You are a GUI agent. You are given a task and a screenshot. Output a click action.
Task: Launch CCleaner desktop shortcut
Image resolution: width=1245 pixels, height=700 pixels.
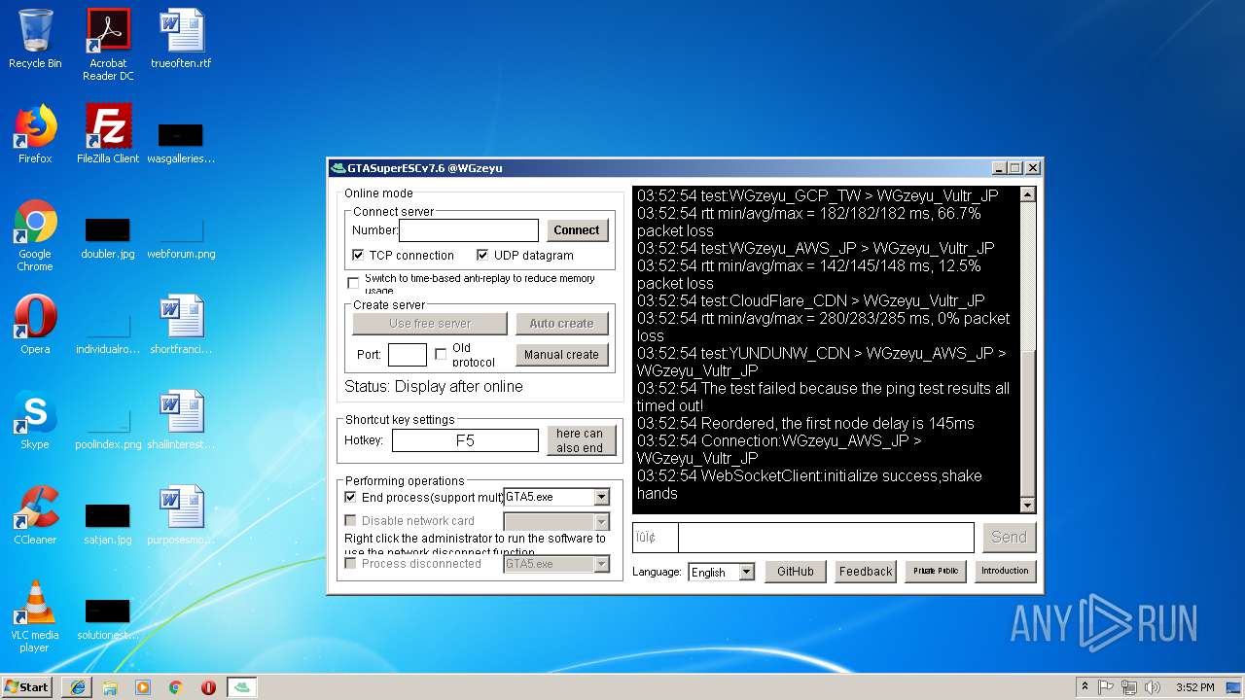(35, 515)
